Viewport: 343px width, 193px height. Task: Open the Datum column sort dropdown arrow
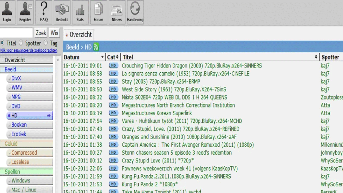coord(102,57)
